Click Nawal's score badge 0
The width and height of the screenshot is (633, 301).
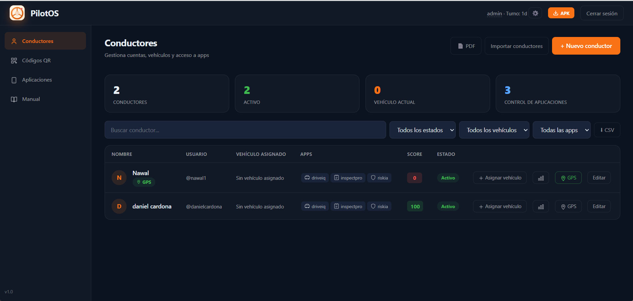click(x=414, y=178)
